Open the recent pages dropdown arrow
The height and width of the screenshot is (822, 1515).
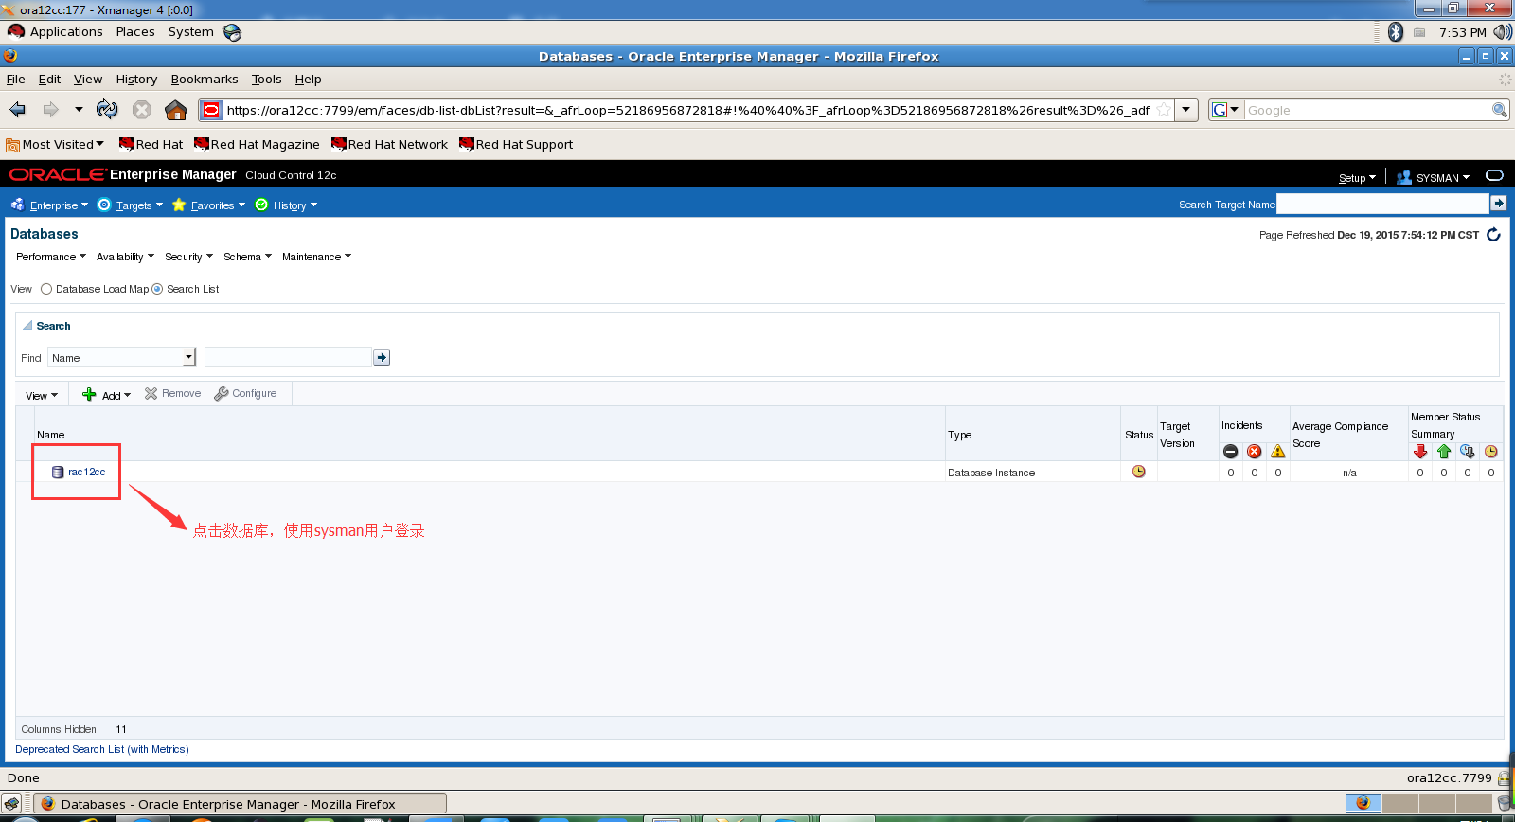pyautogui.click(x=79, y=110)
